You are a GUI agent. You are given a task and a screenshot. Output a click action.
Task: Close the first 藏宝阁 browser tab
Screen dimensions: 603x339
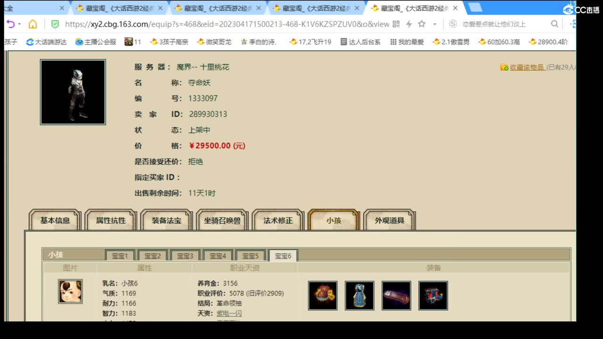[x=161, y=8]
